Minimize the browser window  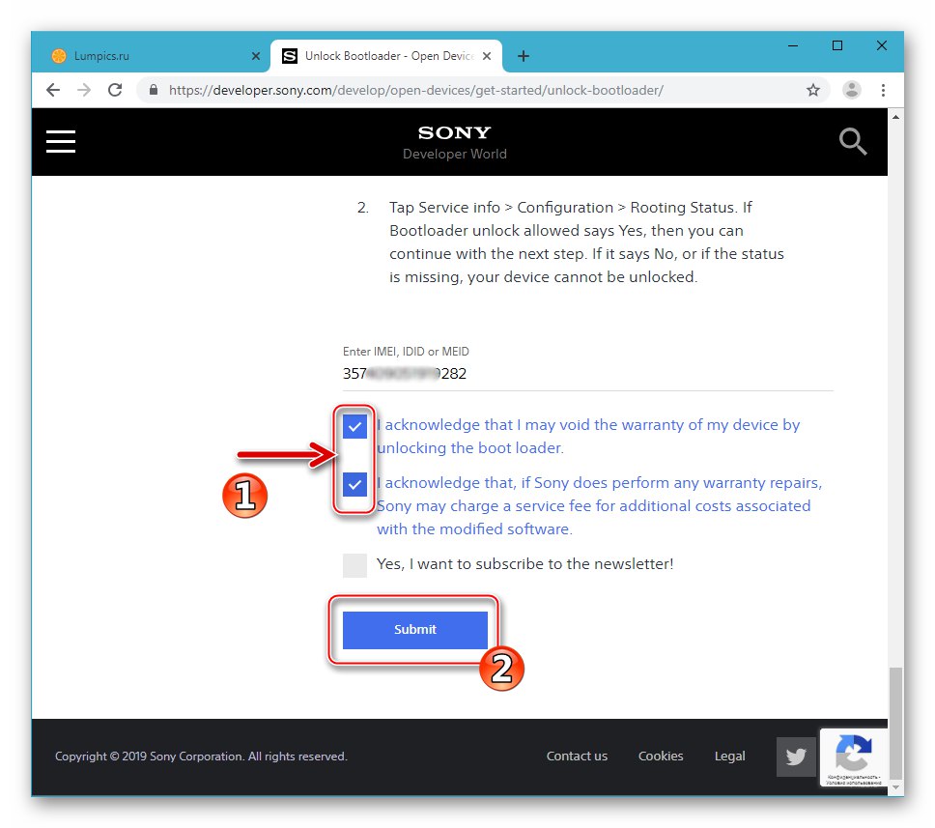click(793, 46)
